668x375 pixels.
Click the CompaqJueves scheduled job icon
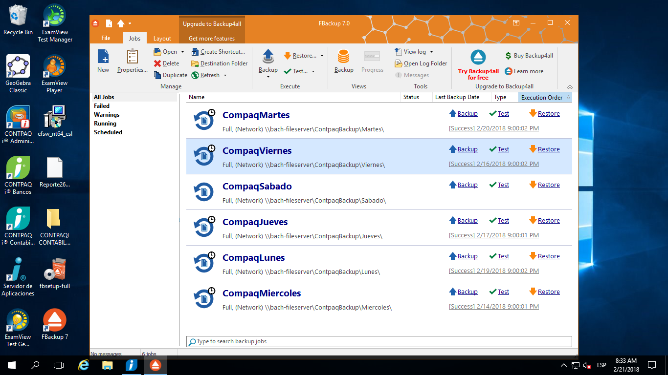pos(204,228)
